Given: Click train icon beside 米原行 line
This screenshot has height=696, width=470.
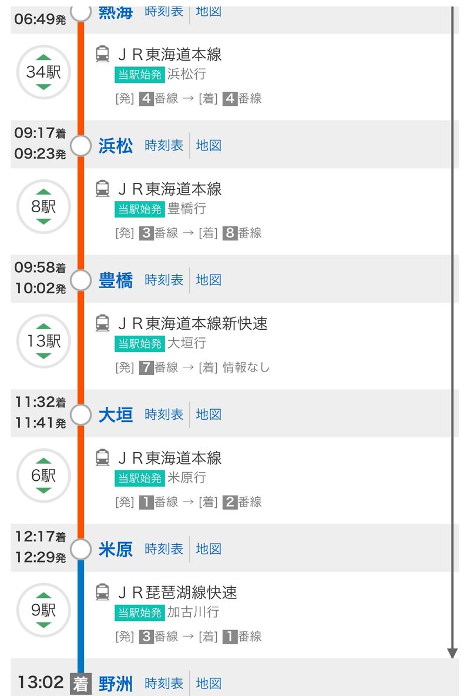Looking at the screenshot, I should [x=102, y=459].
